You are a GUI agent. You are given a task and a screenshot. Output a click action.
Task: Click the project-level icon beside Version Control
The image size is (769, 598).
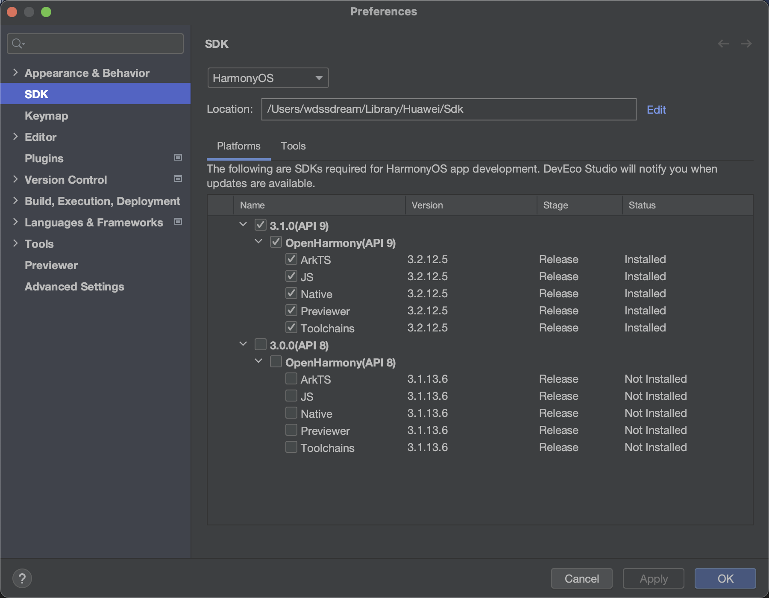click(x=178, y=179)
